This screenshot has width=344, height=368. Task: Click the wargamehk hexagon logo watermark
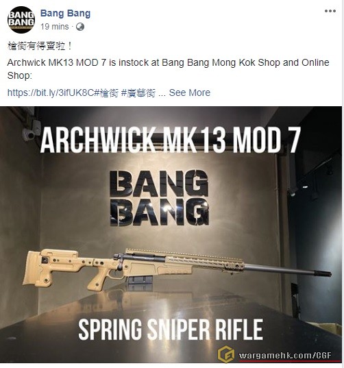coord(226,354)
